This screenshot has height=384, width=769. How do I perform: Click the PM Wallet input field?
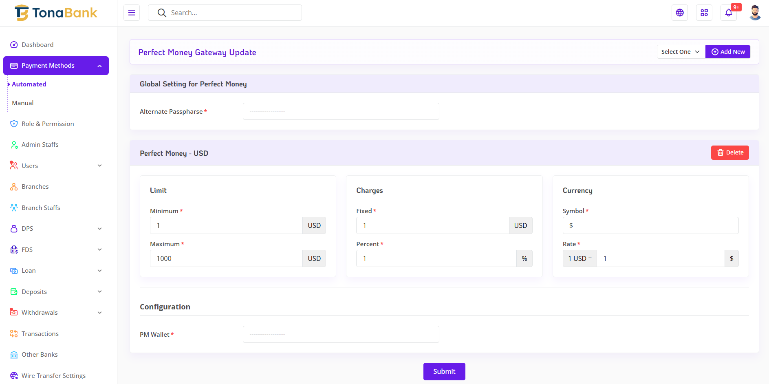pos(341,335)
